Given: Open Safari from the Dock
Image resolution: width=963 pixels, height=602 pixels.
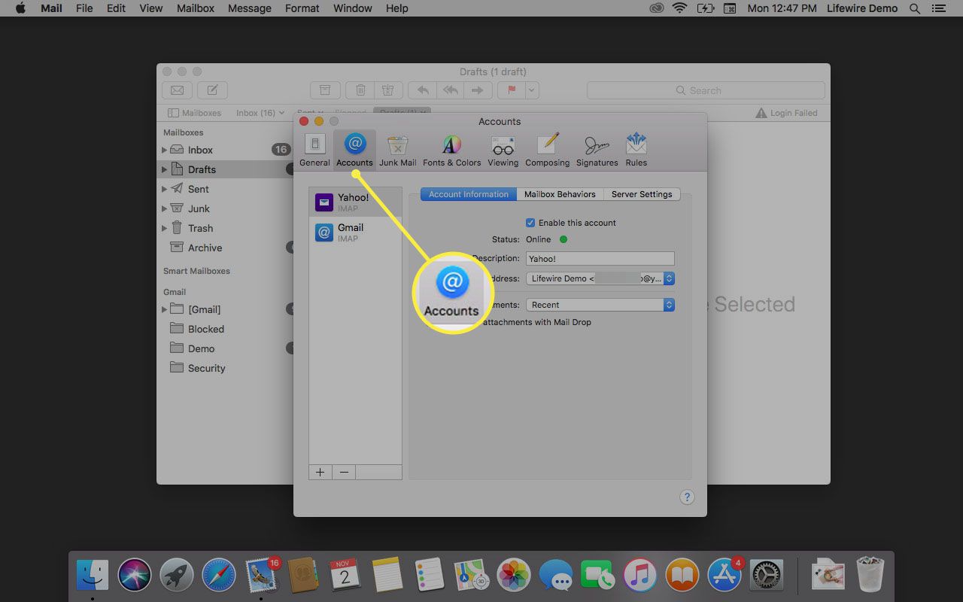Looking at the screenshot, I should 219,576.
